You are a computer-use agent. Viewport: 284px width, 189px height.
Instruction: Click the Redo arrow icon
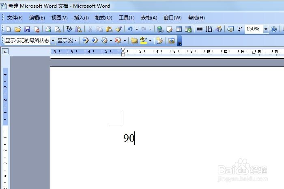click(144, 29)
